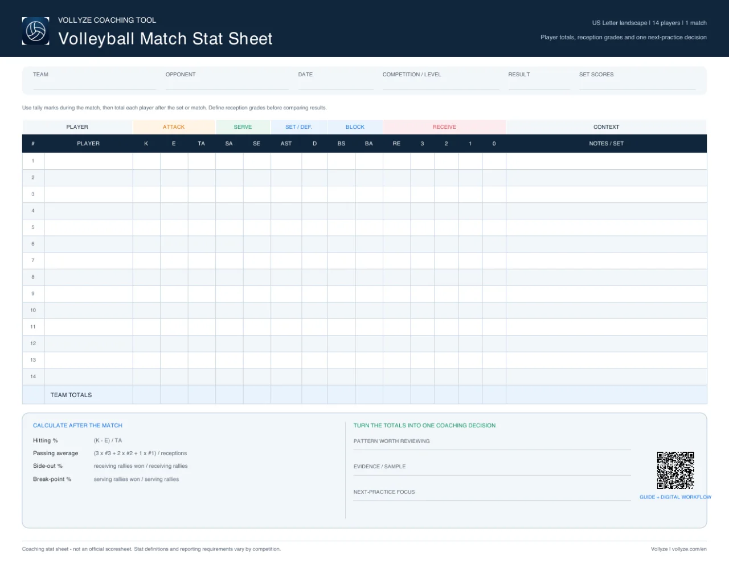The width and height of the screenshot is (729, 564).
Task: Click the Passing average label
Action: coord(56,453)
